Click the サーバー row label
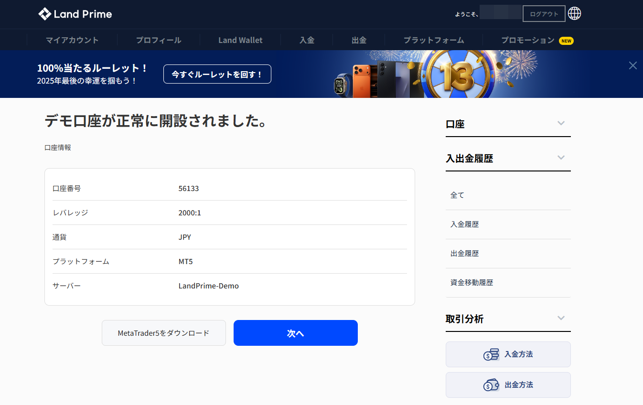Viewport: 643px width, 405px height. point(67,286)
